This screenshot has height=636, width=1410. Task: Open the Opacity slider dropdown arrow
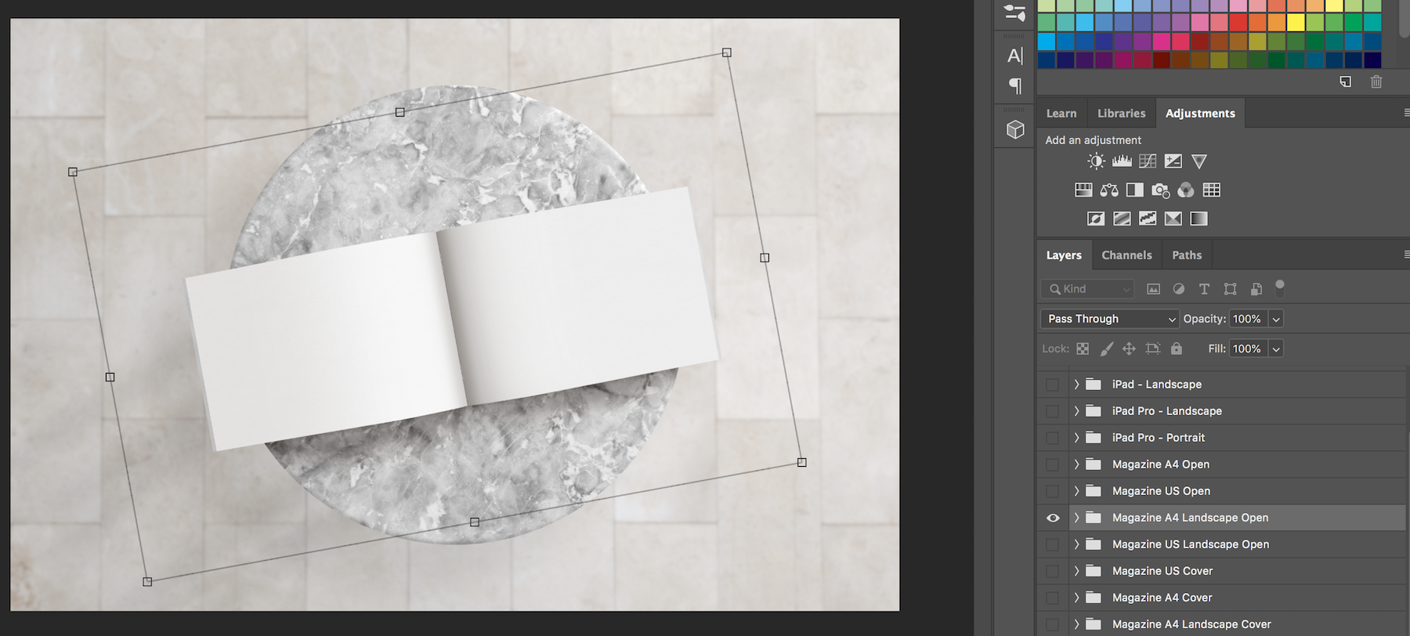(x=1276, y=319)
